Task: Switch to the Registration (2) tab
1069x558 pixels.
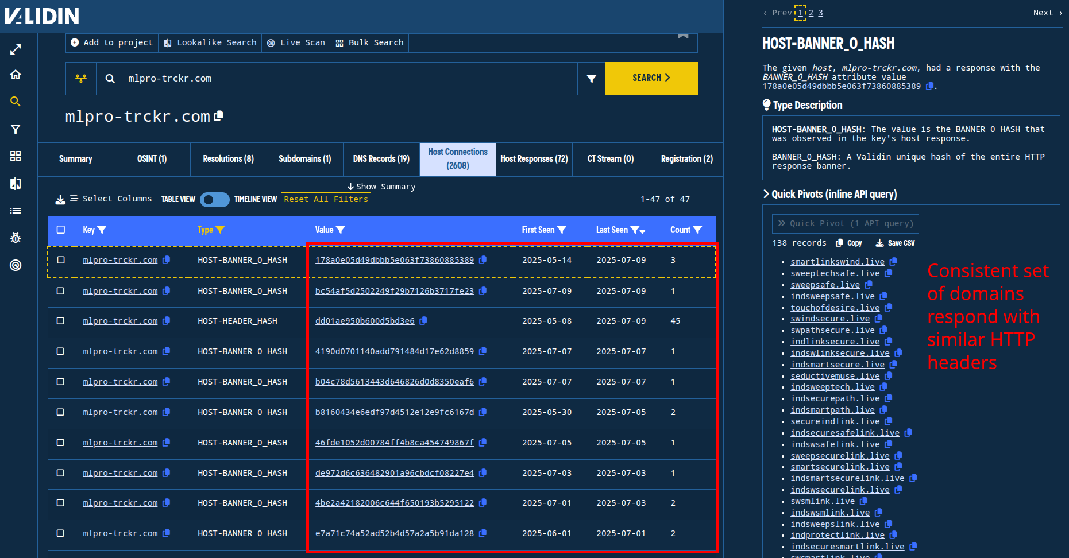Action: point(686,159)
